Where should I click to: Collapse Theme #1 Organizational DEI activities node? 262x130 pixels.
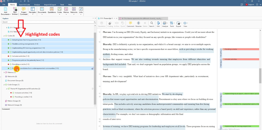point(7,89)
